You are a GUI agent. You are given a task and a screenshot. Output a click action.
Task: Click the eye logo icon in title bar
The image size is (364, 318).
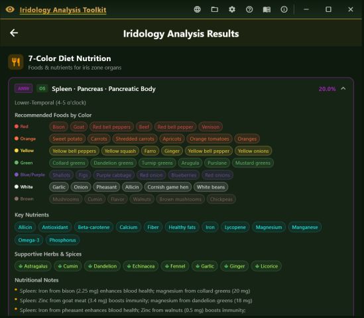(x=10, y=9)
